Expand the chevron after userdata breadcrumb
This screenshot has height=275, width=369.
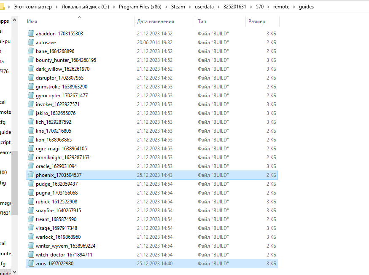pyautogui.click(x=218, y=7)
